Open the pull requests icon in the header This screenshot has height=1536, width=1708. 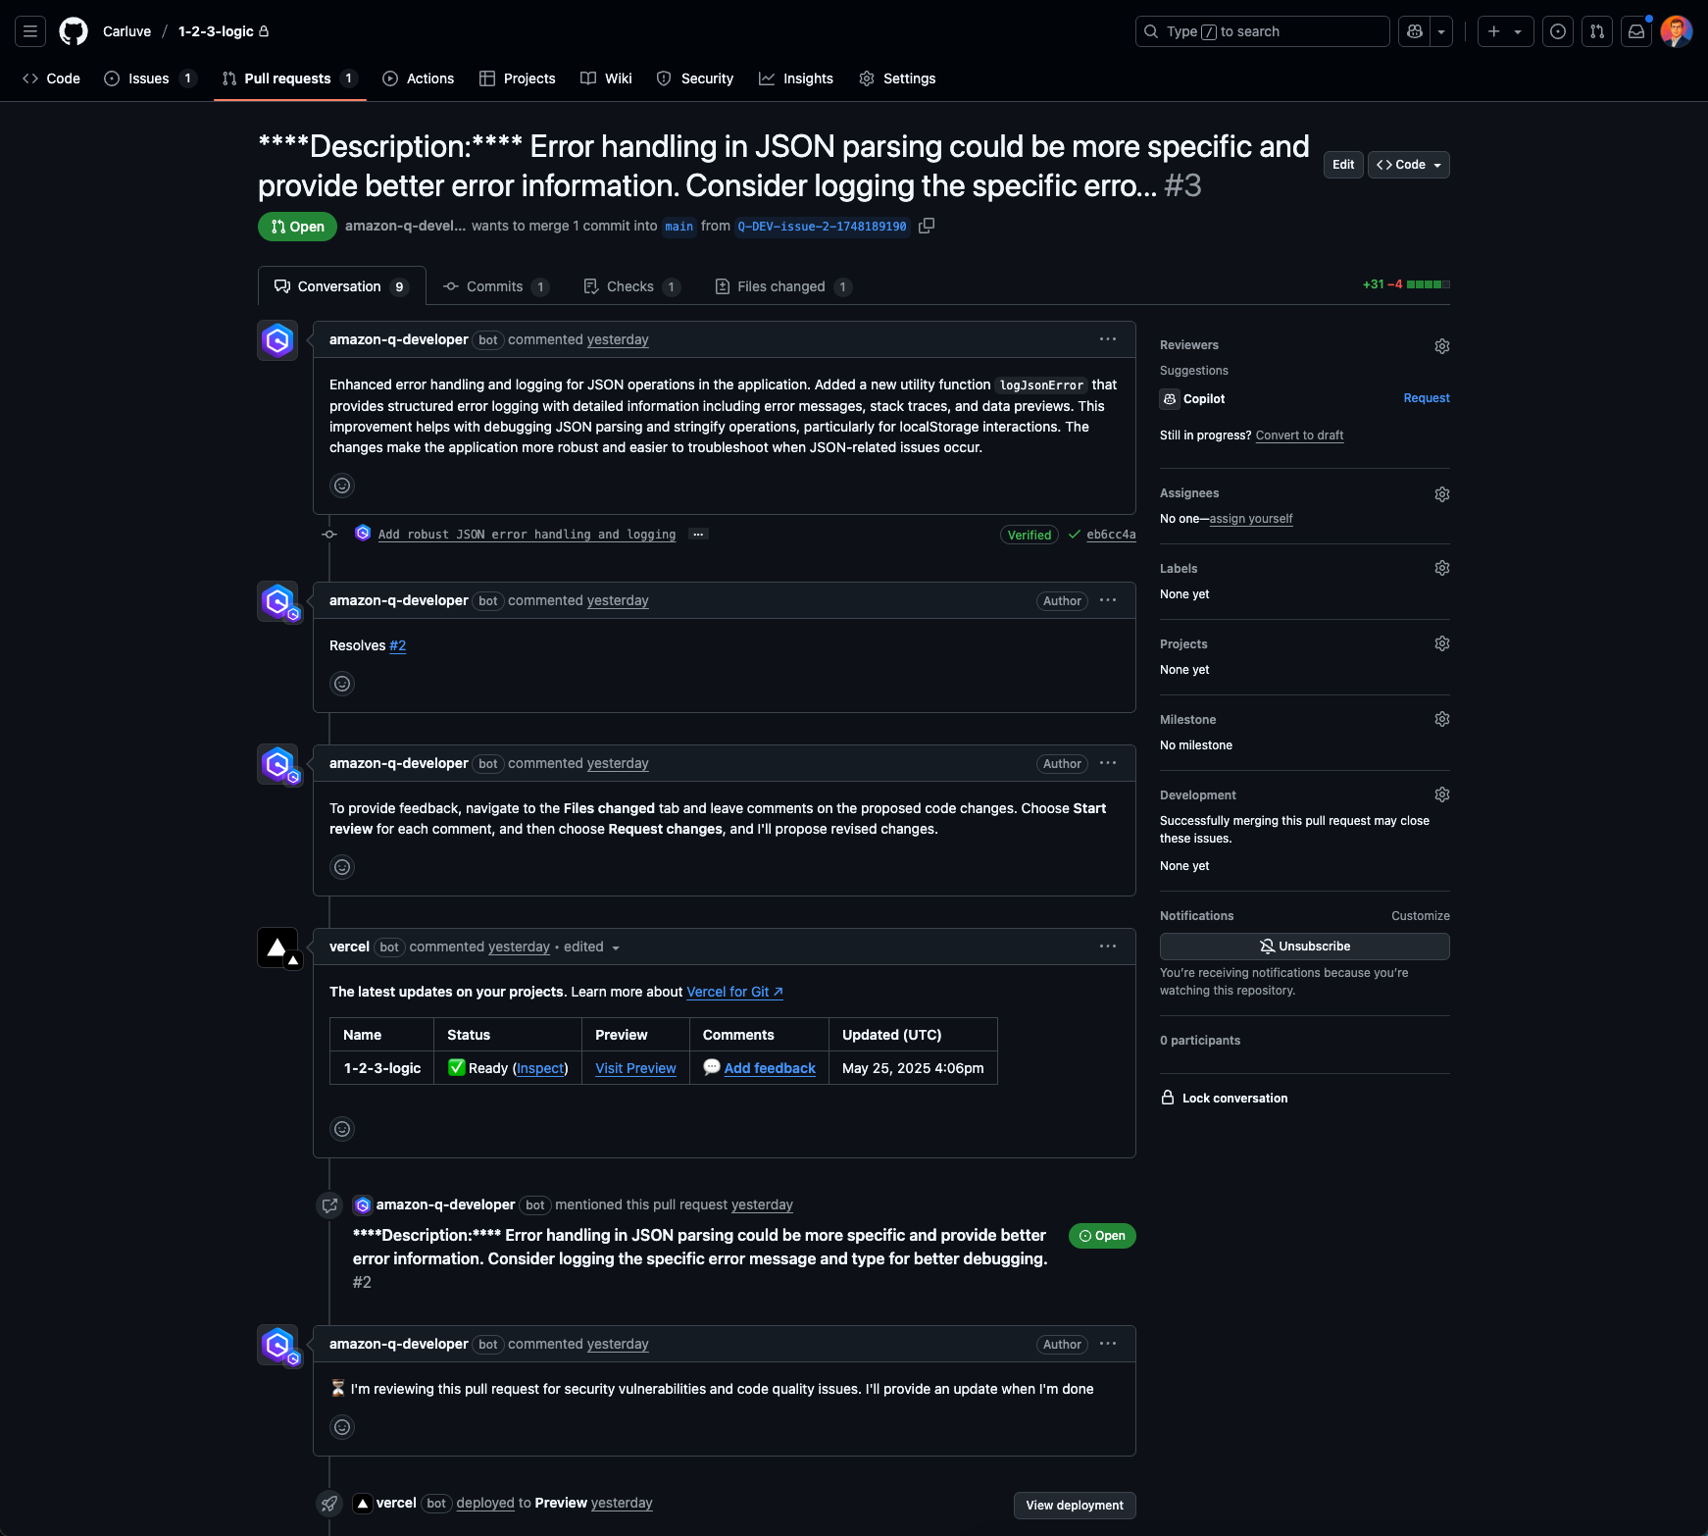click(1597, 30)
